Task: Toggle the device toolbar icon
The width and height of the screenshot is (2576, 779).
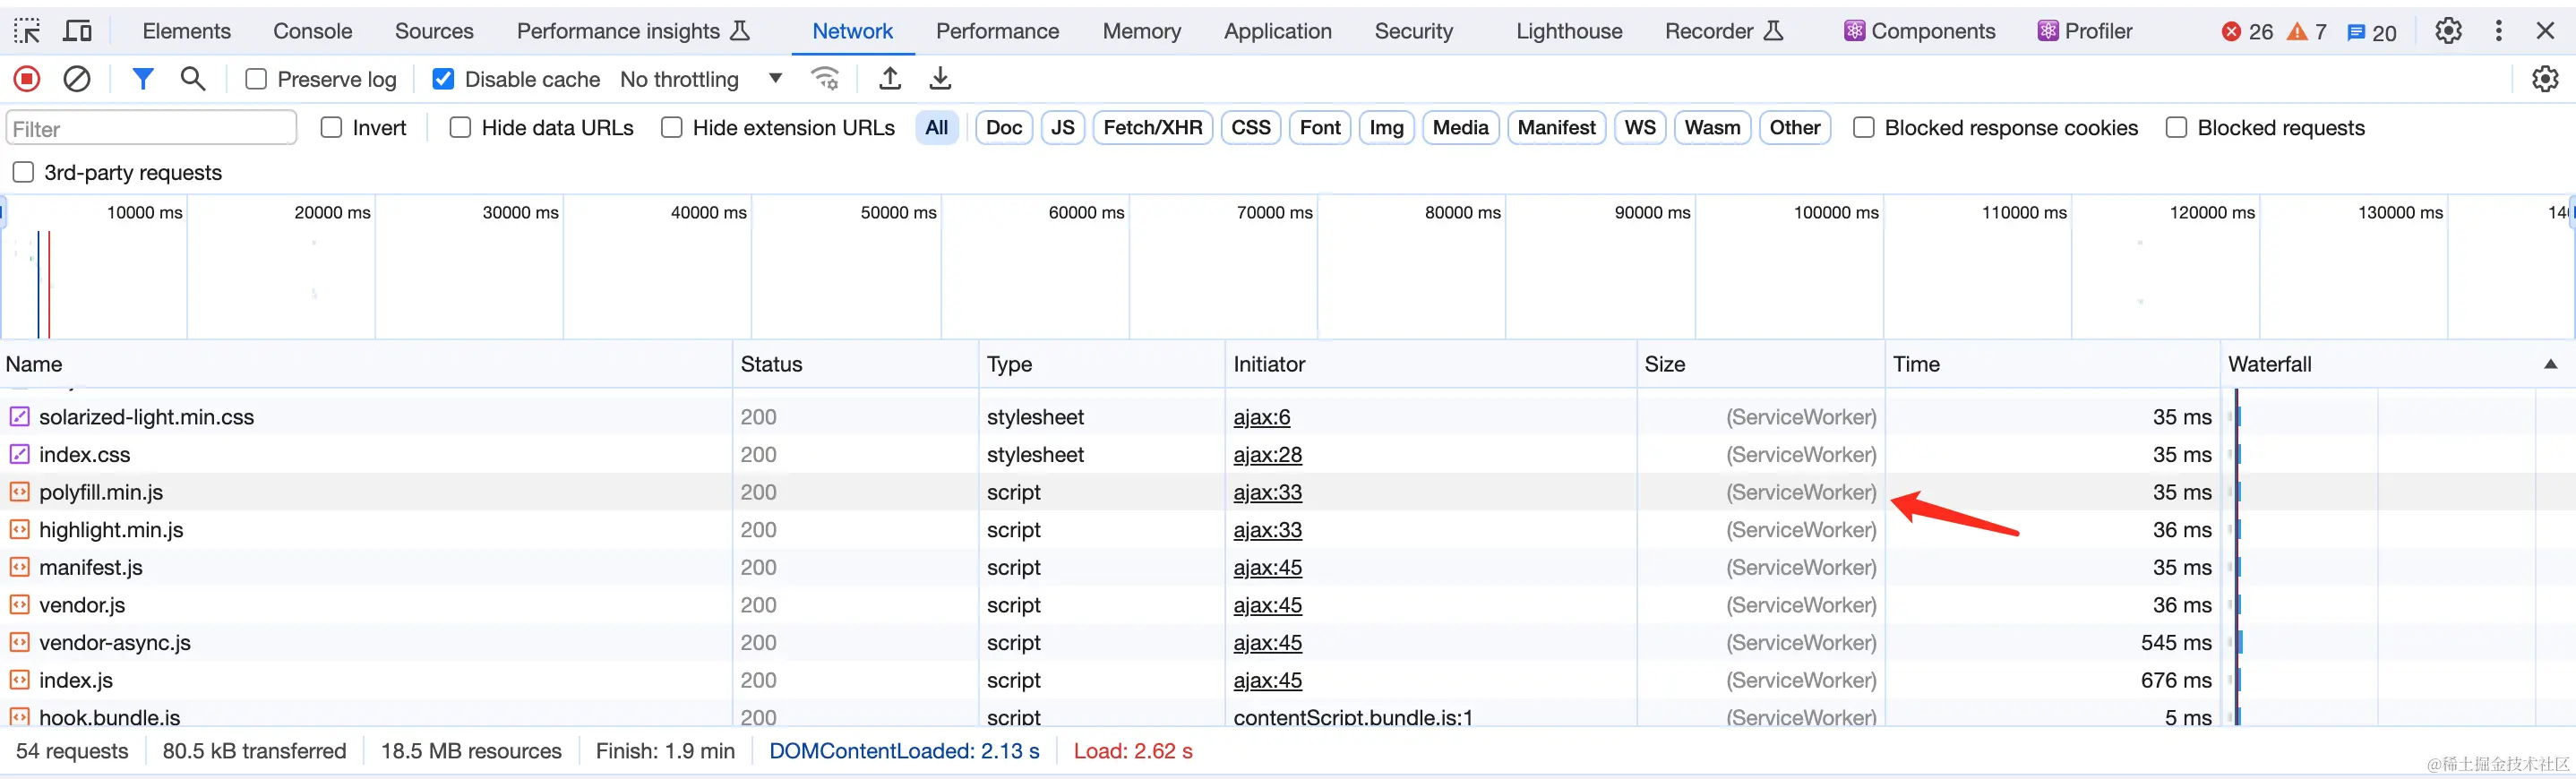Action: pos(77,31)
